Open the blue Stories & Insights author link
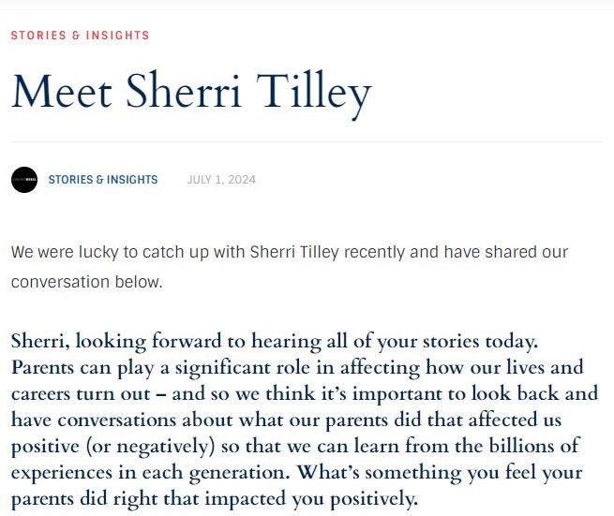 point(103,180)
